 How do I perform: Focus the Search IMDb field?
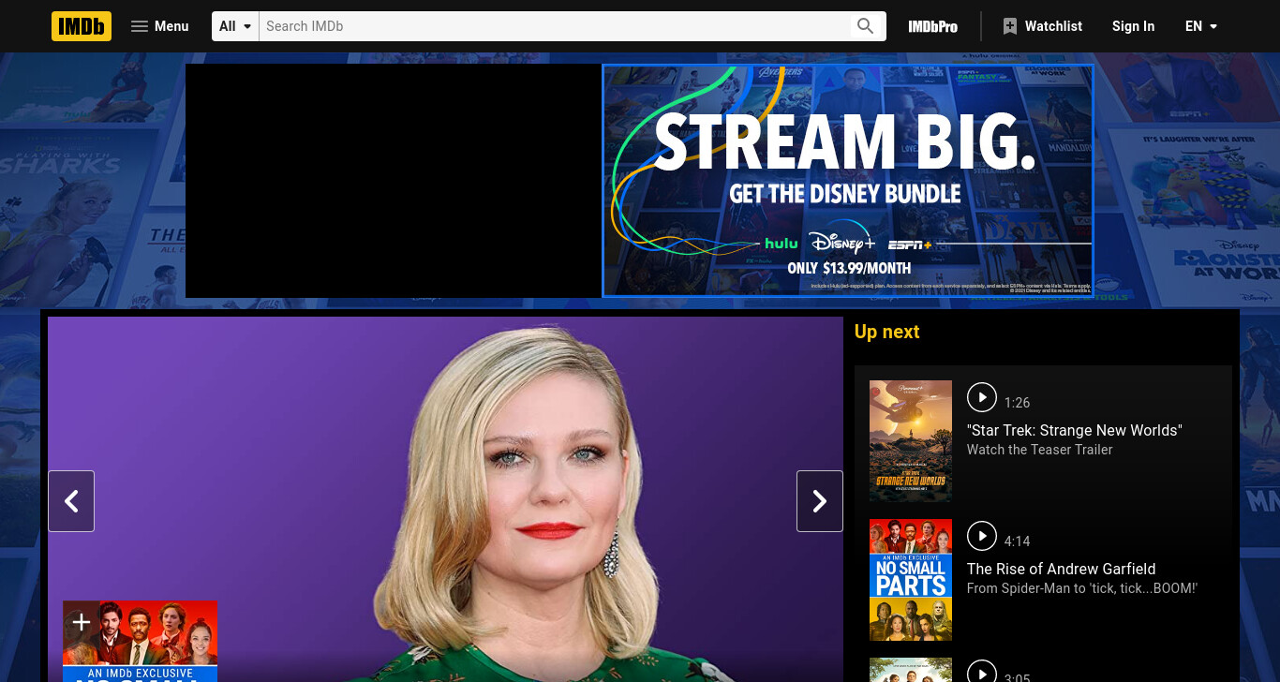pos(554,26)
